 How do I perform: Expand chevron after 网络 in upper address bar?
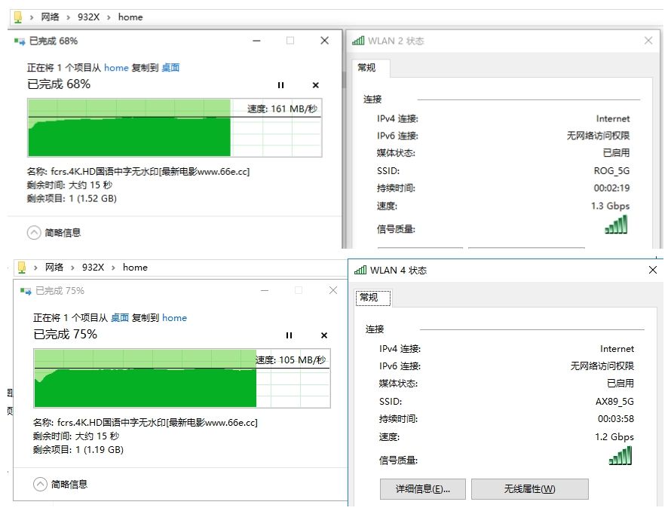68,17
